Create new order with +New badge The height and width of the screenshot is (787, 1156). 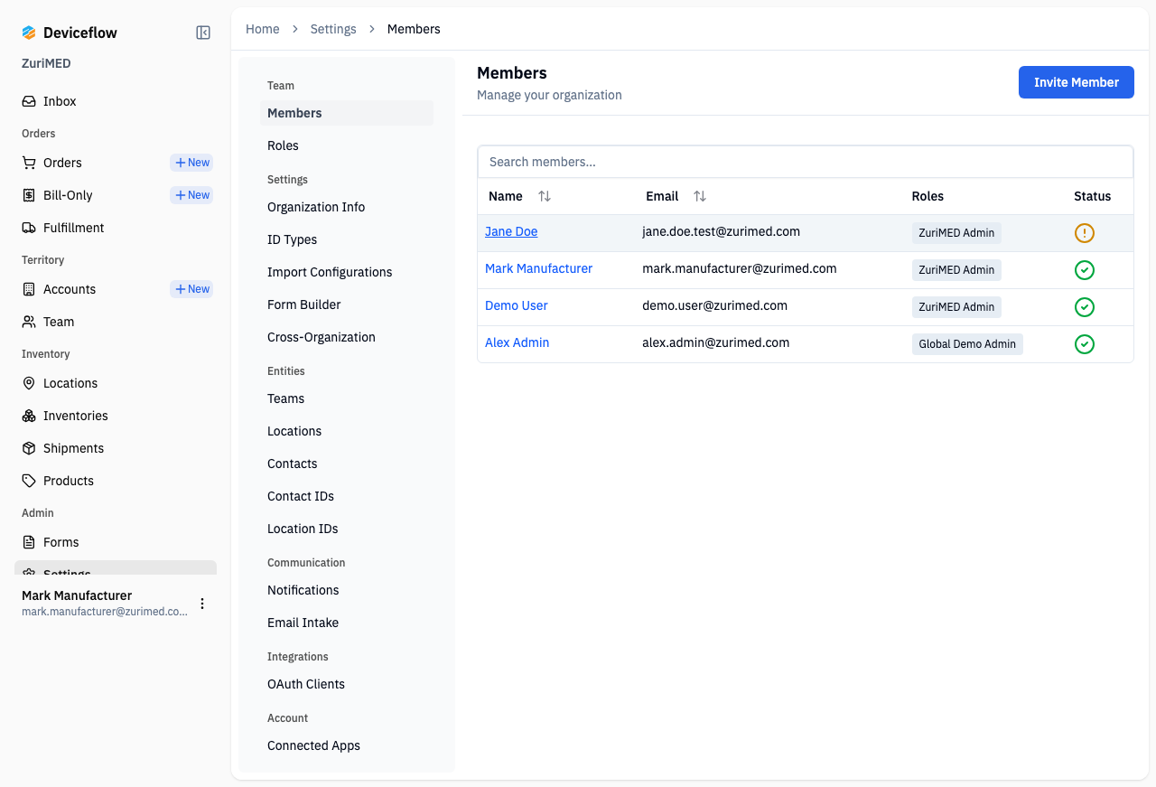tap(191, 163)
